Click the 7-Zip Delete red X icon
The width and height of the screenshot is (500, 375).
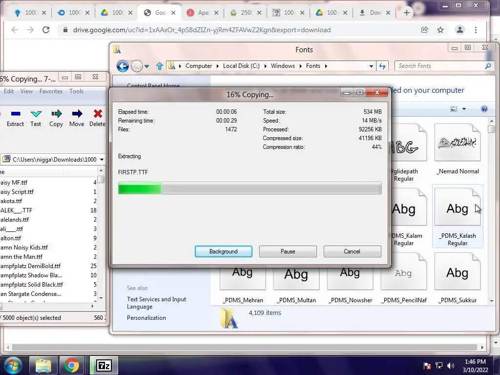(x=98, y=114)
